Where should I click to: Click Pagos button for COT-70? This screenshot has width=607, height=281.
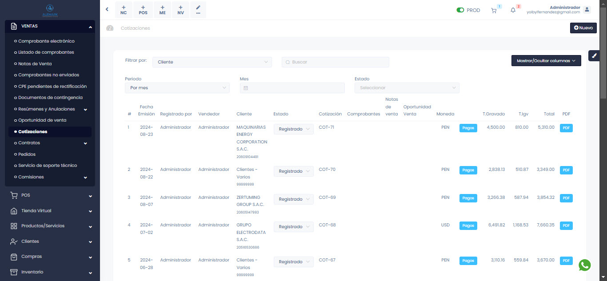coord(468,170)
